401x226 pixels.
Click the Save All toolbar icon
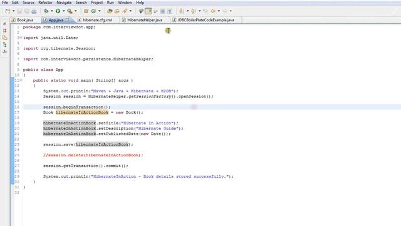click(x=26, y=11)
